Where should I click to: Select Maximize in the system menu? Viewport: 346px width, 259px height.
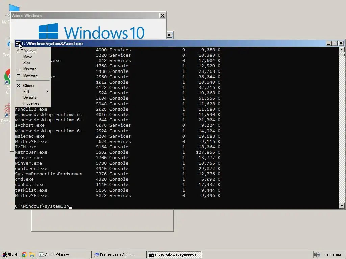point(30,76)
